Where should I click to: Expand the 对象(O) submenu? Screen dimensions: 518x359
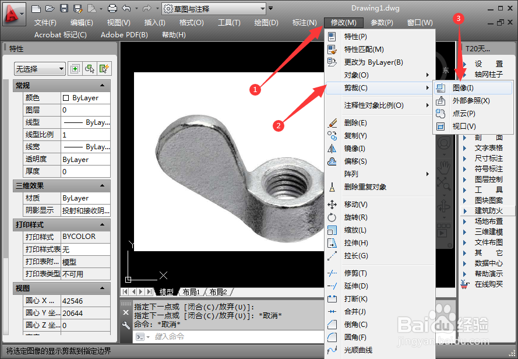coord(380,75)
